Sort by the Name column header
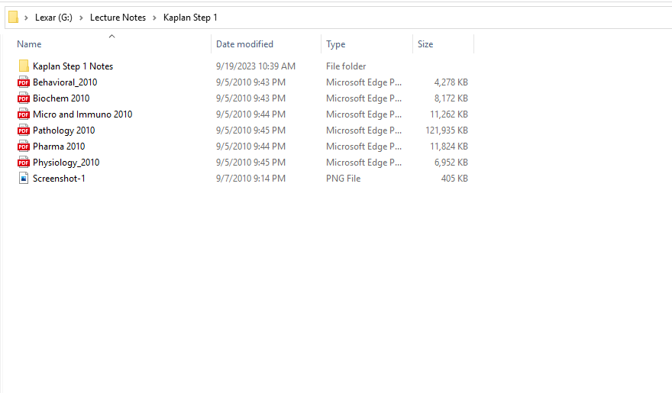This screenshot has width=672, height=393. (x=29, y=44)
